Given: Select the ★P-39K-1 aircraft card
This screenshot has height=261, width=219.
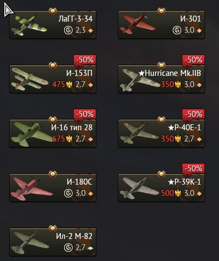Looking at the screenshot, I should 161,188.
